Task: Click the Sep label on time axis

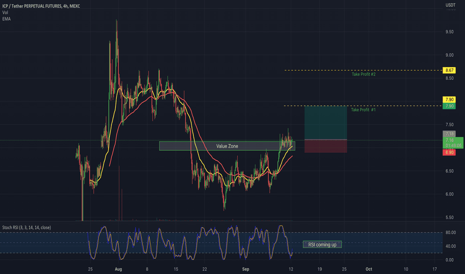Action: (x=245, y=269)
